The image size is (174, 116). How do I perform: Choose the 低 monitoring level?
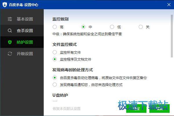coord(112,27)
